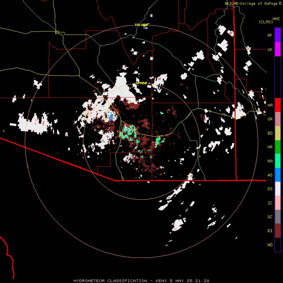Click the HYDROMETEOR CLASSIFICATION title text

110,281
